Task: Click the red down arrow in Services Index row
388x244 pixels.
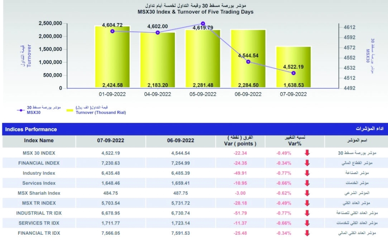Action: tap(307, 183)
